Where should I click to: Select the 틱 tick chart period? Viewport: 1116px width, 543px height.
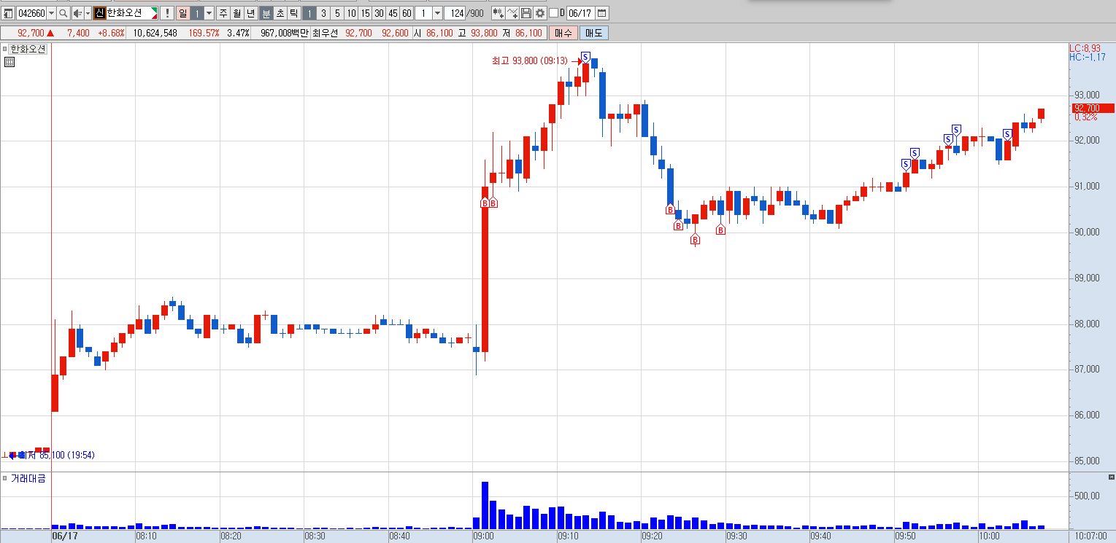[293, 13]
